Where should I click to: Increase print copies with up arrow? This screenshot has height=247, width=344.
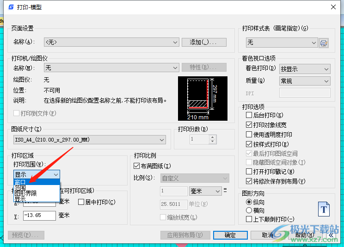click(212, 137)
